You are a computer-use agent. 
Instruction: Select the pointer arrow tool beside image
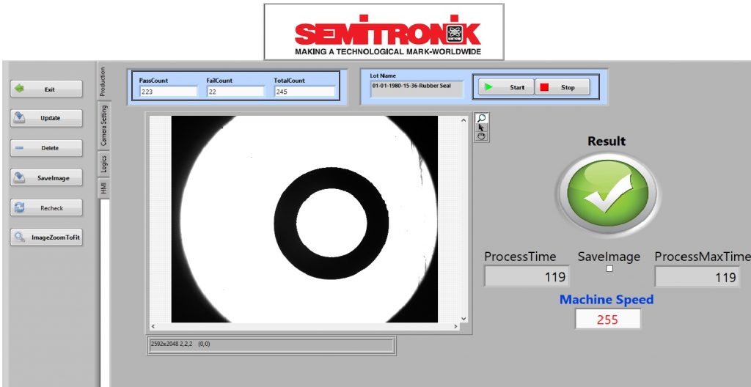(x=481, y=127)
